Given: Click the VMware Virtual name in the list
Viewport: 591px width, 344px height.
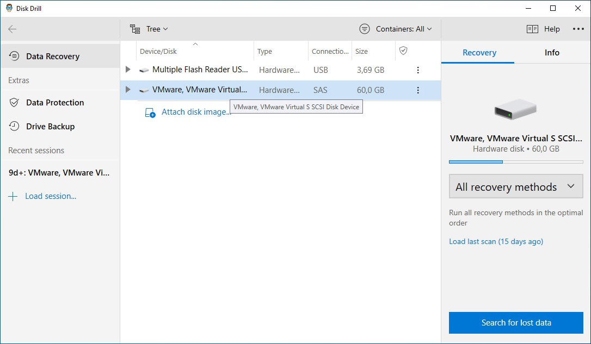Looking at the screenshot, I should tap(200, 90).
